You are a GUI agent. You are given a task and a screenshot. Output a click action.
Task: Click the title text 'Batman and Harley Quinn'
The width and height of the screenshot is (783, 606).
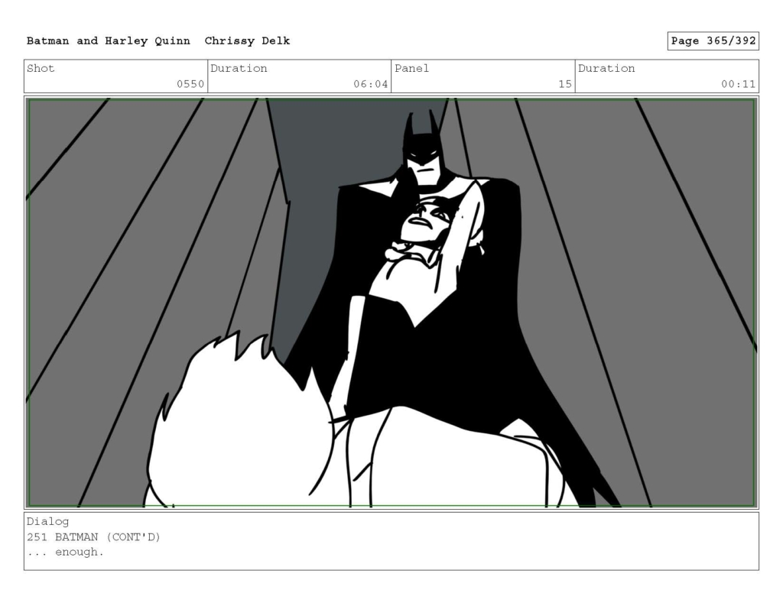pos(108,41)
